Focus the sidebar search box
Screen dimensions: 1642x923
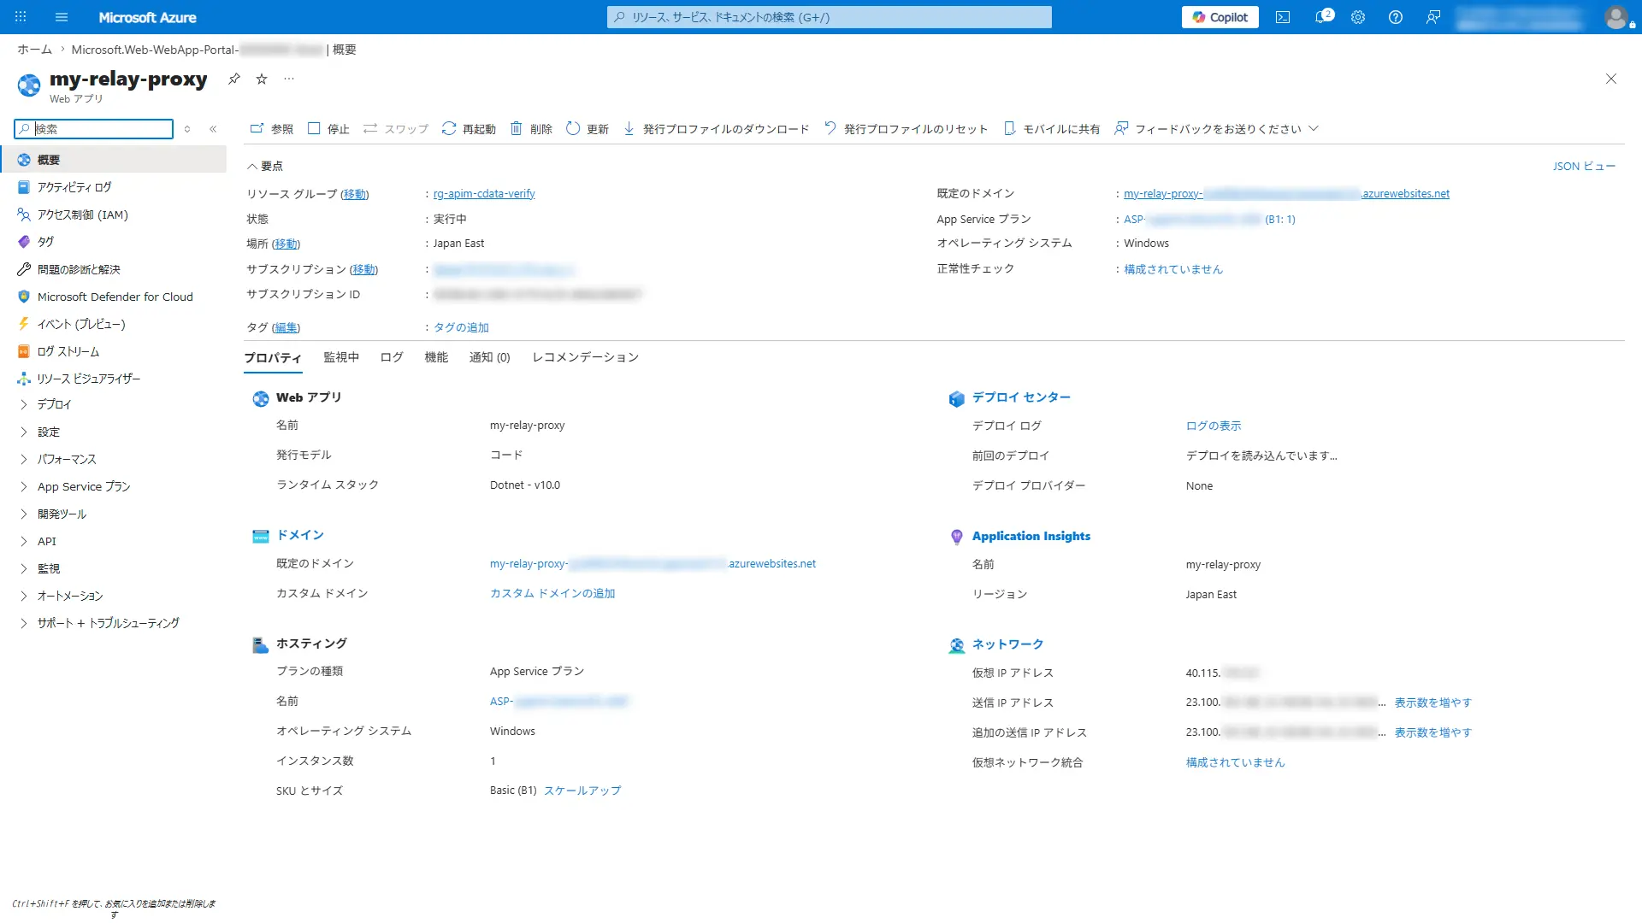click(x=94, y=129)
